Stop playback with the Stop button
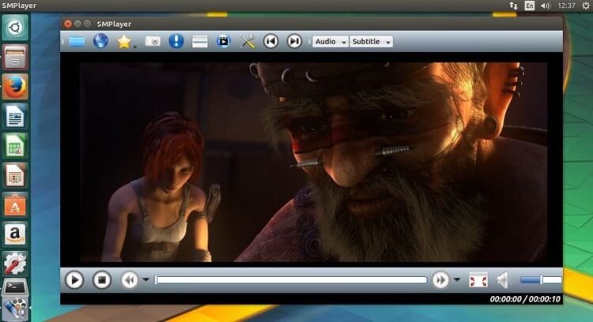 [102, 280]
